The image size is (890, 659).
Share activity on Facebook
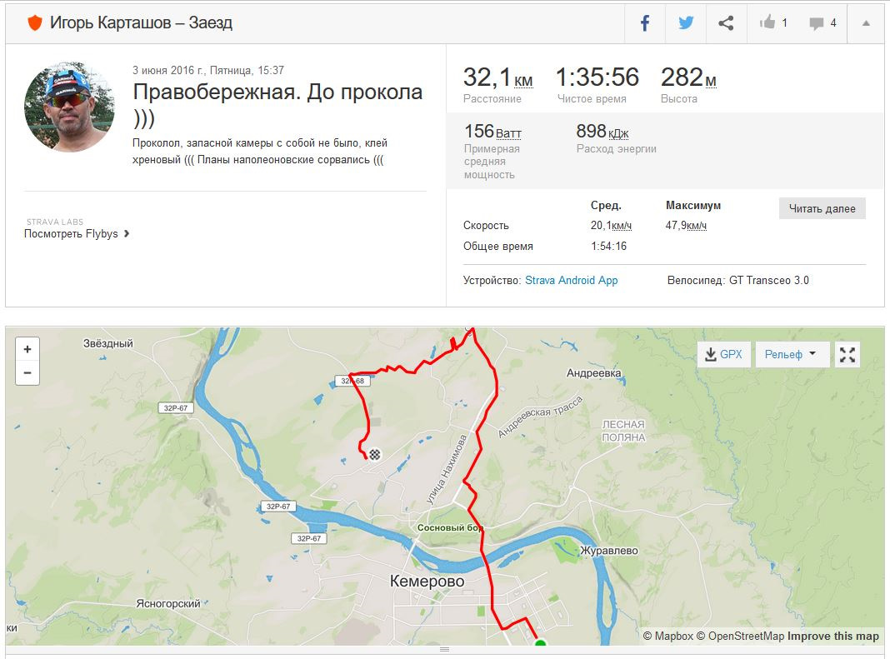pos(645,23)
